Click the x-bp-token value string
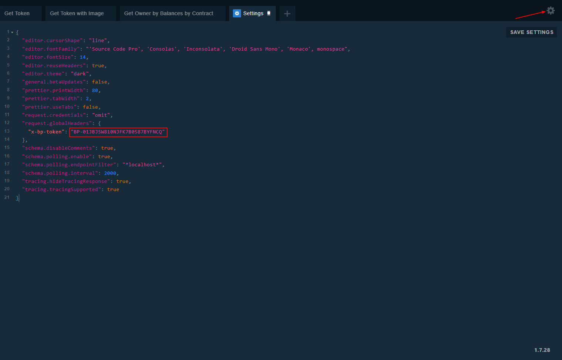 click(118, 132)
